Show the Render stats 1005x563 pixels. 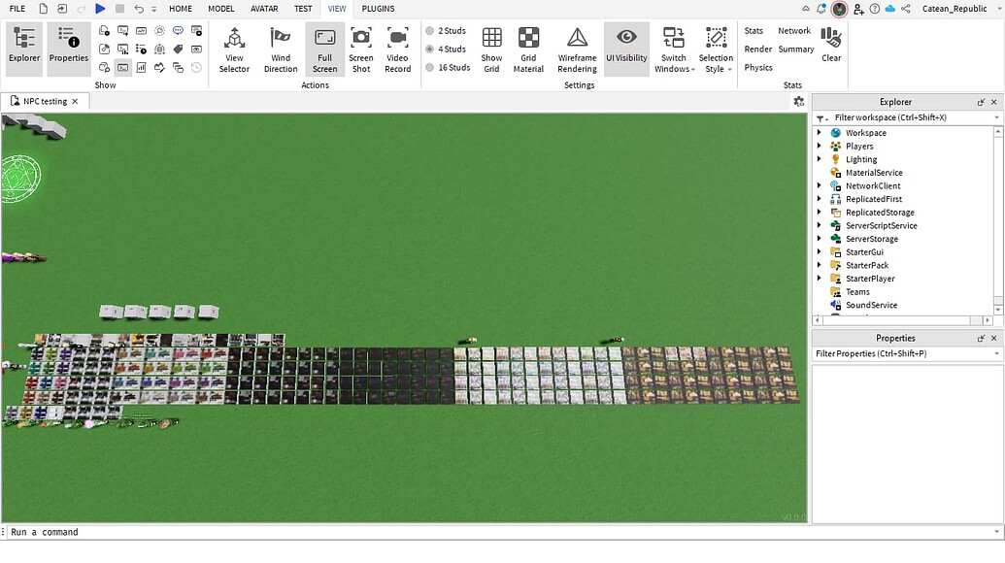coord(758,50)
